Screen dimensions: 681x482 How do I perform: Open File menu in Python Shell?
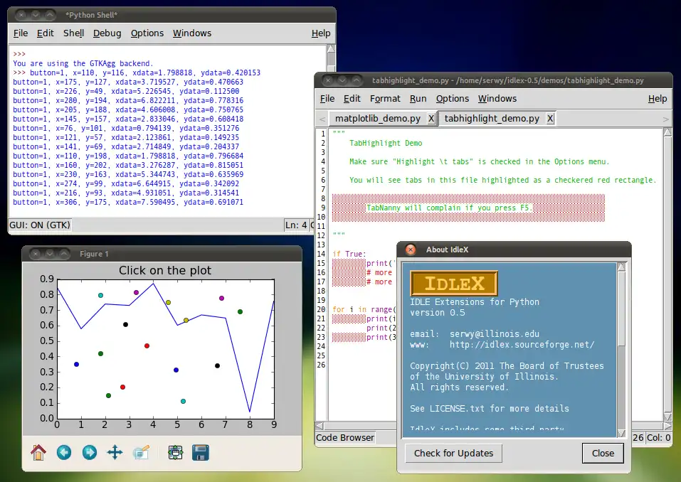21,33
